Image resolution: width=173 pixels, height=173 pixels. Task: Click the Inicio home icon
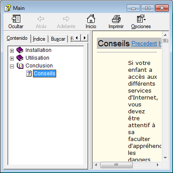91,19
